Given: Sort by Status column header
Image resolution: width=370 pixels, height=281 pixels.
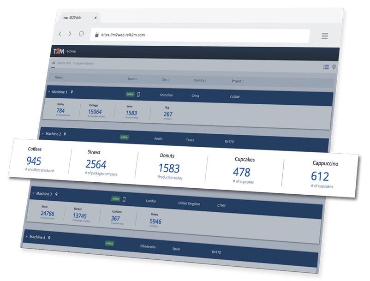Looking at the screenshot, I should pyautogui.click(x=132, y=79).
